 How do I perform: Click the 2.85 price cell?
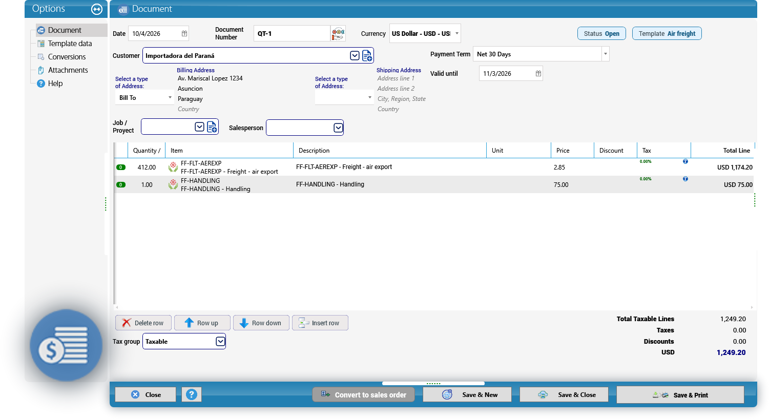click(572, 167)
